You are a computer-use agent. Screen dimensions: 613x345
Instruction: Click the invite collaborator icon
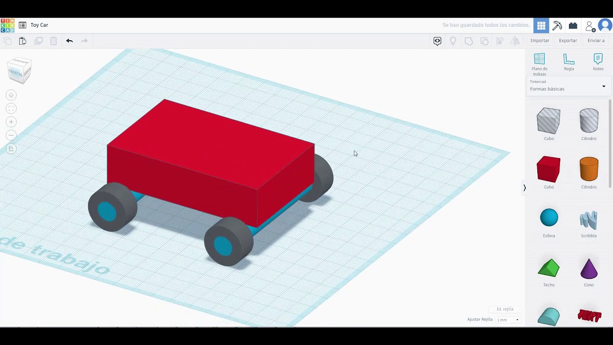pos(590,26)
